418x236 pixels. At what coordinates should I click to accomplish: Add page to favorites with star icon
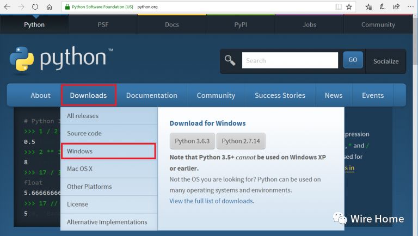(349, 7)
